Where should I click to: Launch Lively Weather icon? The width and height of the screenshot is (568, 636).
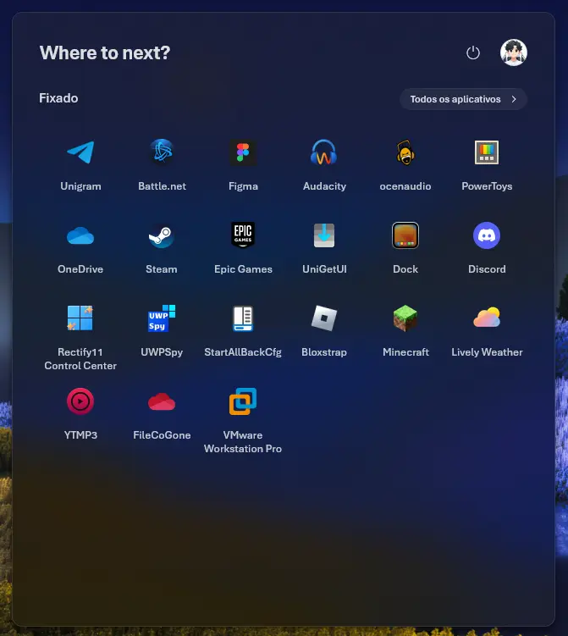[487, 318]
